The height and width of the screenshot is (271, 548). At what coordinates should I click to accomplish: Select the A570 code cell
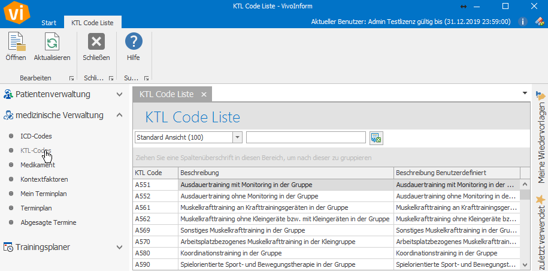click(155, 242)
